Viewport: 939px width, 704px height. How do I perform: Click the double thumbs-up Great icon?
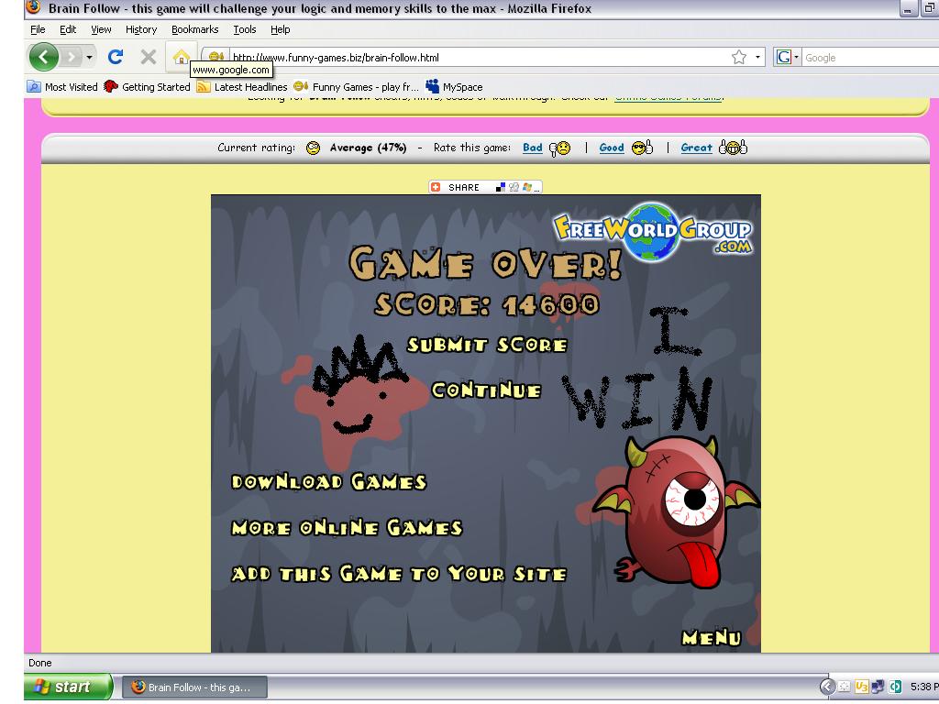(733, 148)
